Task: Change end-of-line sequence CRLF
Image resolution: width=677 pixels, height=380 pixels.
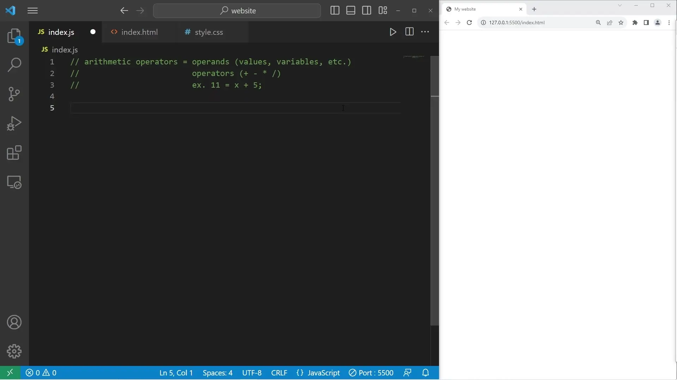Action: pyautogui.click(x=279, y=373)
